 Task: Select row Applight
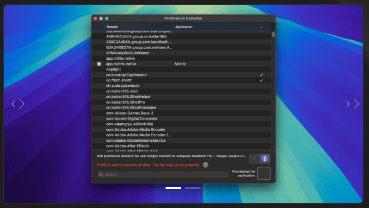(x=181, y=70)
